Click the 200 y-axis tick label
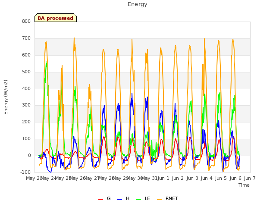 click(26, 122)
